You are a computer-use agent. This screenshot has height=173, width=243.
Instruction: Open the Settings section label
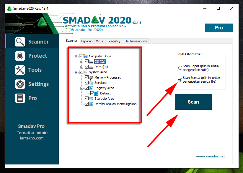pos(38,84)
